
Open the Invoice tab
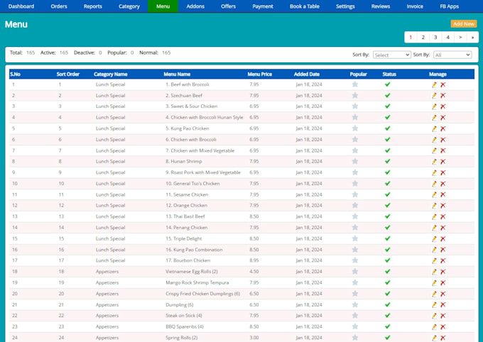pos(415,6)
